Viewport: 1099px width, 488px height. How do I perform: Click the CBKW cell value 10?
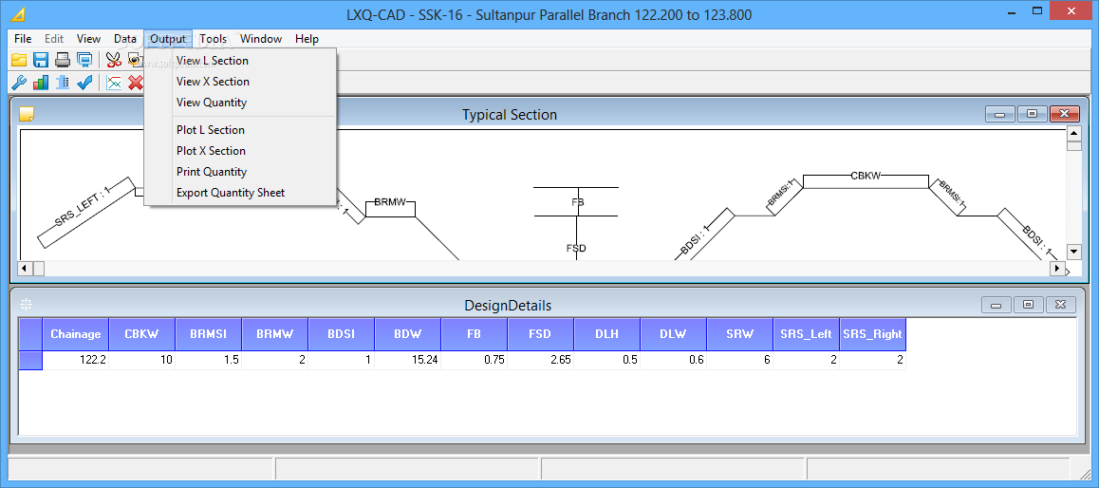coord(142,361)
